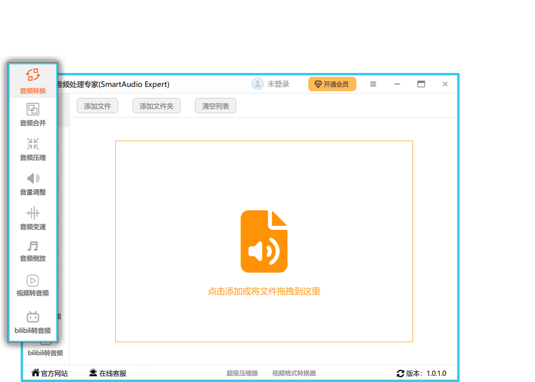Click the 开通会员 membership button
The image size is (535, 382).
point(332,84)
